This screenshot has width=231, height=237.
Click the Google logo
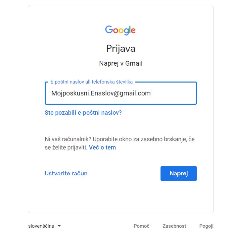[x=120, y=30]
